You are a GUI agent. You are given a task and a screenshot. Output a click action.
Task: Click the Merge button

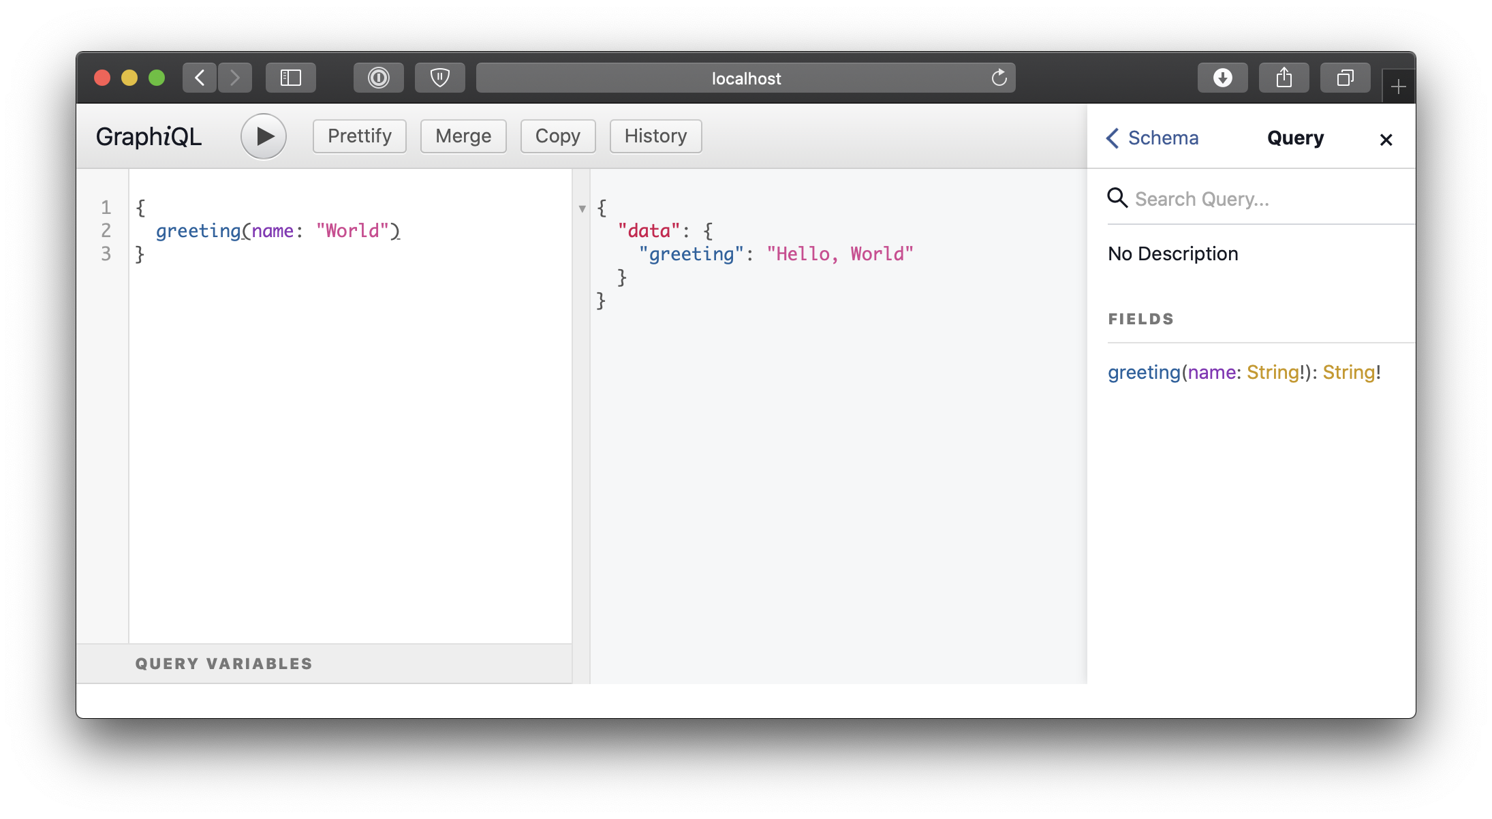click(x=463, y=135)
